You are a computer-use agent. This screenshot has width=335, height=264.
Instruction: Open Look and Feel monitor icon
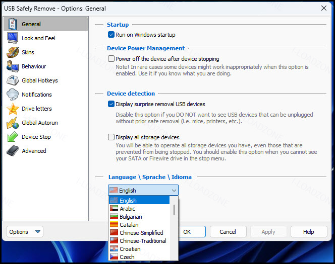point(13,38)
